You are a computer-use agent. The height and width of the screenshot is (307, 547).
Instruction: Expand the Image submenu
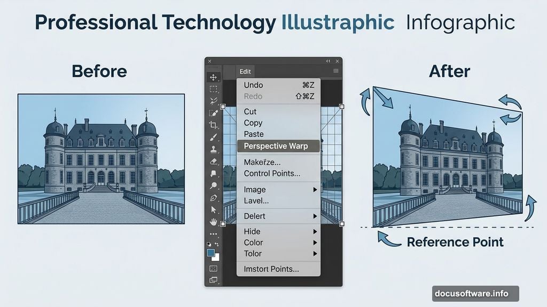click(x=278, y=190)
